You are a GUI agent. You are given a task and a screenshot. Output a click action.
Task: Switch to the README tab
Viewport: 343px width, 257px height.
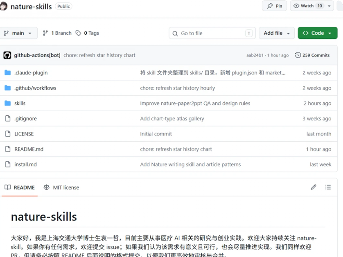(x=20, y=187)
